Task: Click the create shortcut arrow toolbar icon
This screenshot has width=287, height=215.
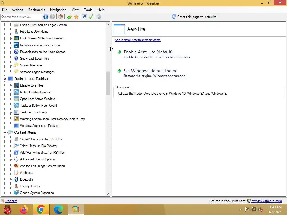Action: [x=84, y=17]
